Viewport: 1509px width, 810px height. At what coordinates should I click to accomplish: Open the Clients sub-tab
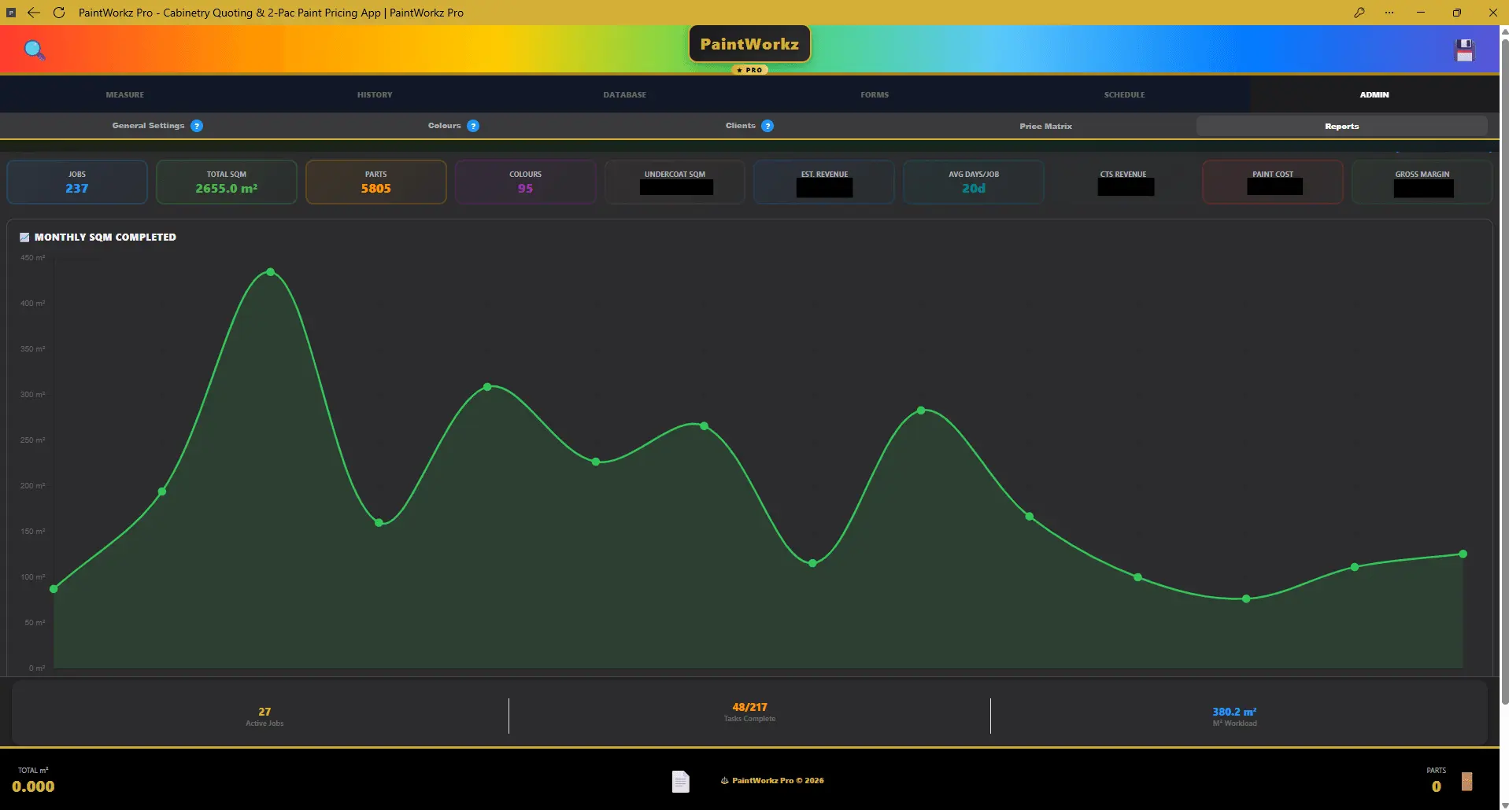click(741, 126)
